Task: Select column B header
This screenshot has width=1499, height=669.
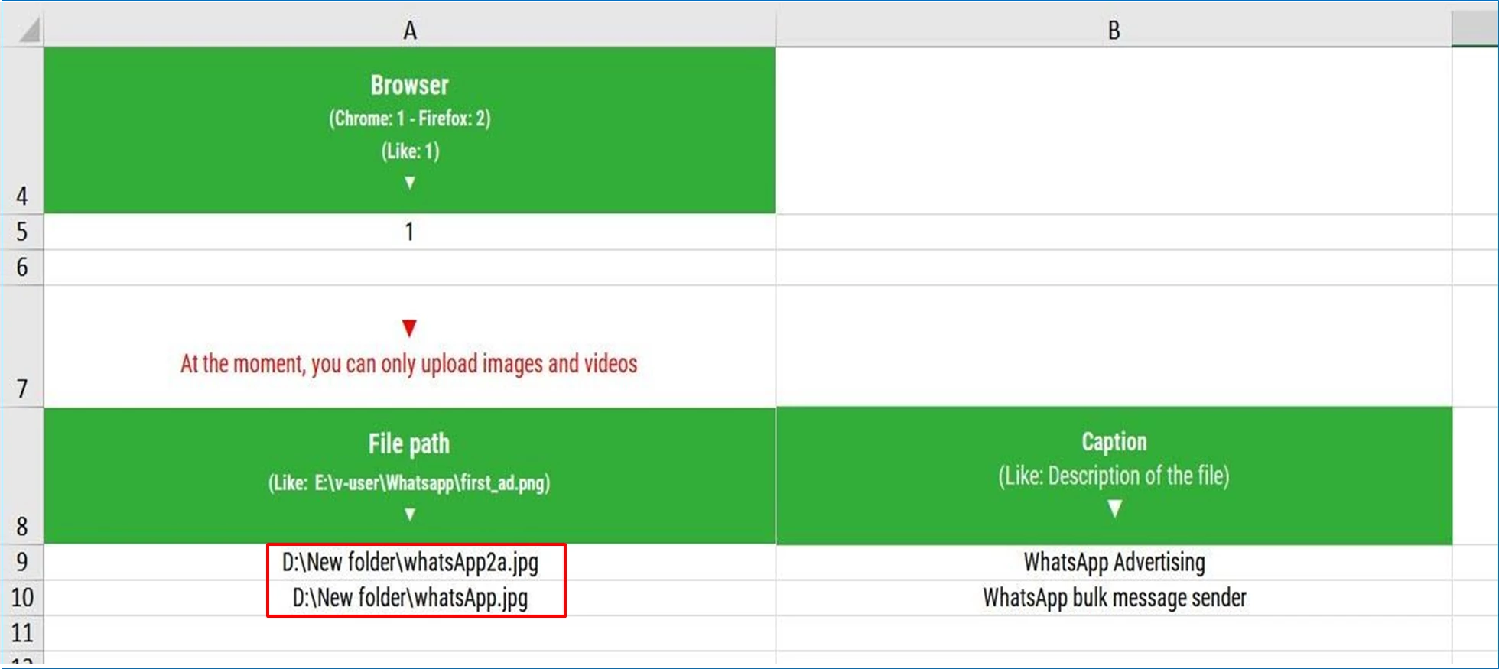Action: tap(1114, 31)
